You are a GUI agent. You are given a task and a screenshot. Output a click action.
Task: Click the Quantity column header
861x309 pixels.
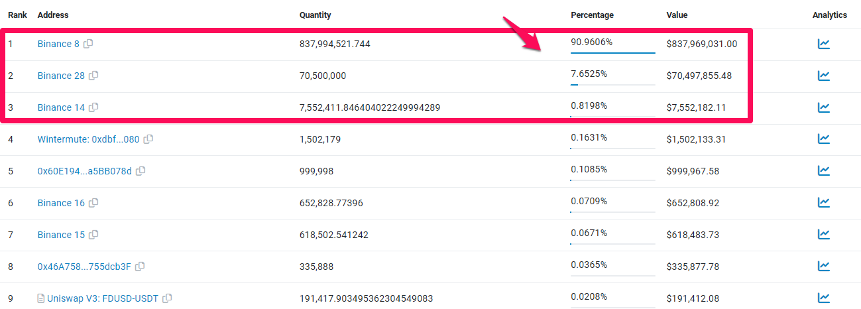(316, 15)
